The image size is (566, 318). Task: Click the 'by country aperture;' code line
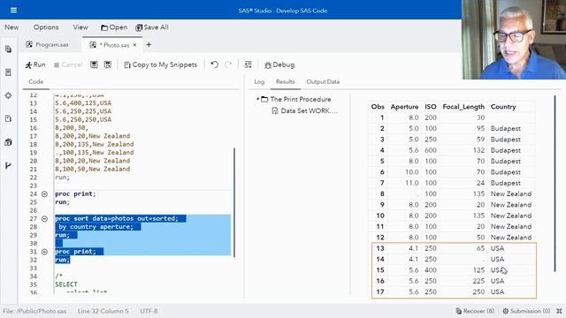(96, 227)
